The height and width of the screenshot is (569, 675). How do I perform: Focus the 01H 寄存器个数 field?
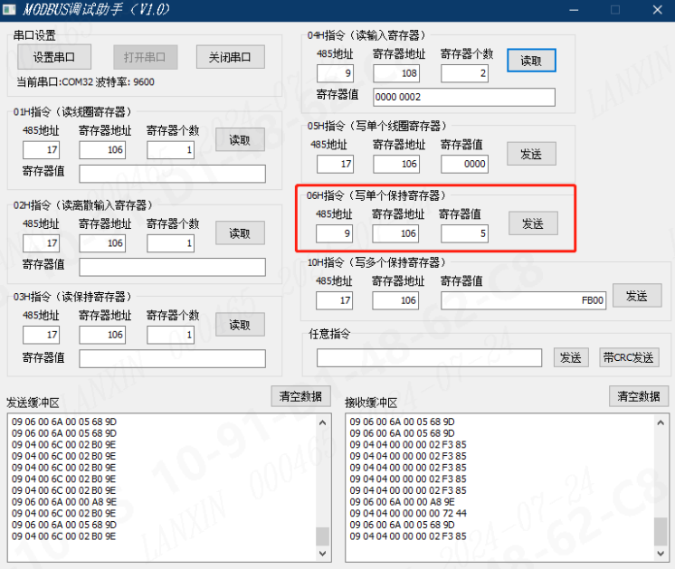pyautogui.click(x=170, y=150)
